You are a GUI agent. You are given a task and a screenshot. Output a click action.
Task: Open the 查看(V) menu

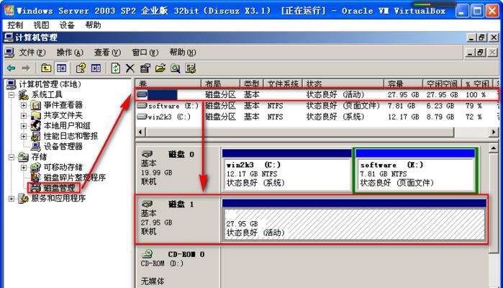coord(107,53)
